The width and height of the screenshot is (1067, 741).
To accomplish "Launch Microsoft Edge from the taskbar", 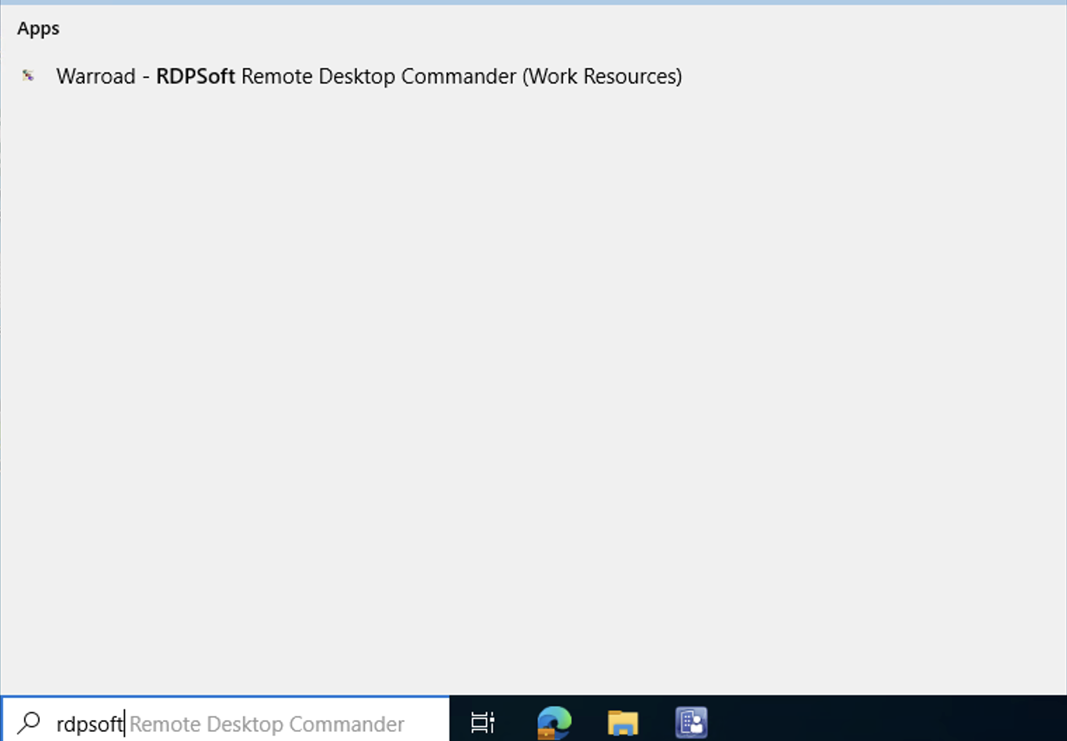I will (553, 721).
